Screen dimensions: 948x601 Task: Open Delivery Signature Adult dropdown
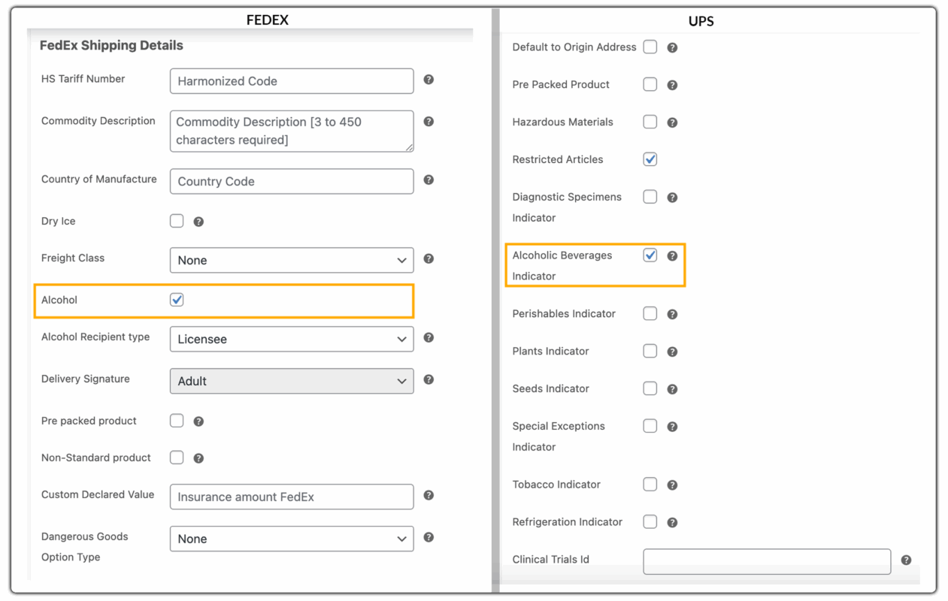(x=292, y=381)
